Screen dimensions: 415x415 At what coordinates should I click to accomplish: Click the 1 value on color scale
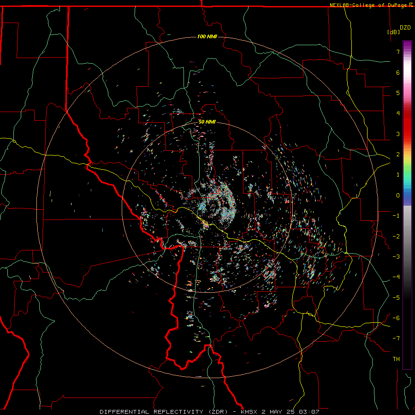click(x=398, y=175)
